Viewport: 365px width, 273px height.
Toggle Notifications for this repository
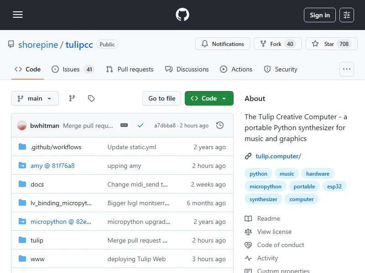point(223,44)
